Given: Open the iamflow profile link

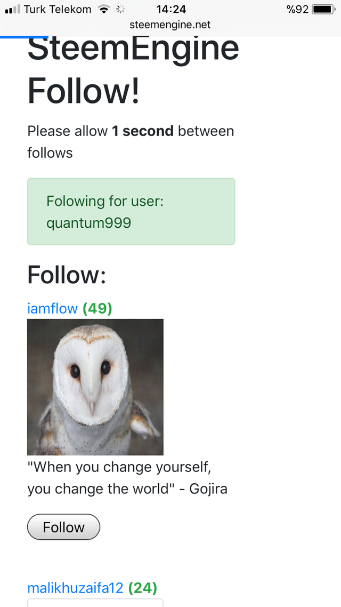Looking at the screenshot, I should pyautogui.click(x=52, y=308).
